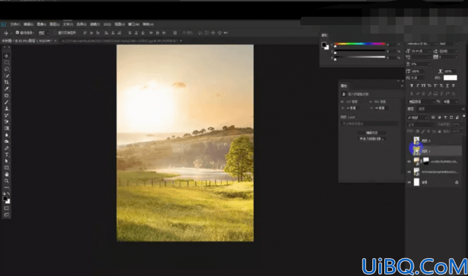Click the foreground color swatch in toolbox

5,199
